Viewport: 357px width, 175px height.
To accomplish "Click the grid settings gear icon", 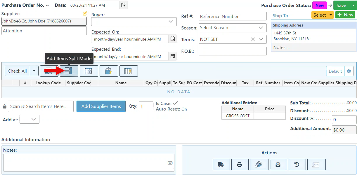I will tap(349, 71).
